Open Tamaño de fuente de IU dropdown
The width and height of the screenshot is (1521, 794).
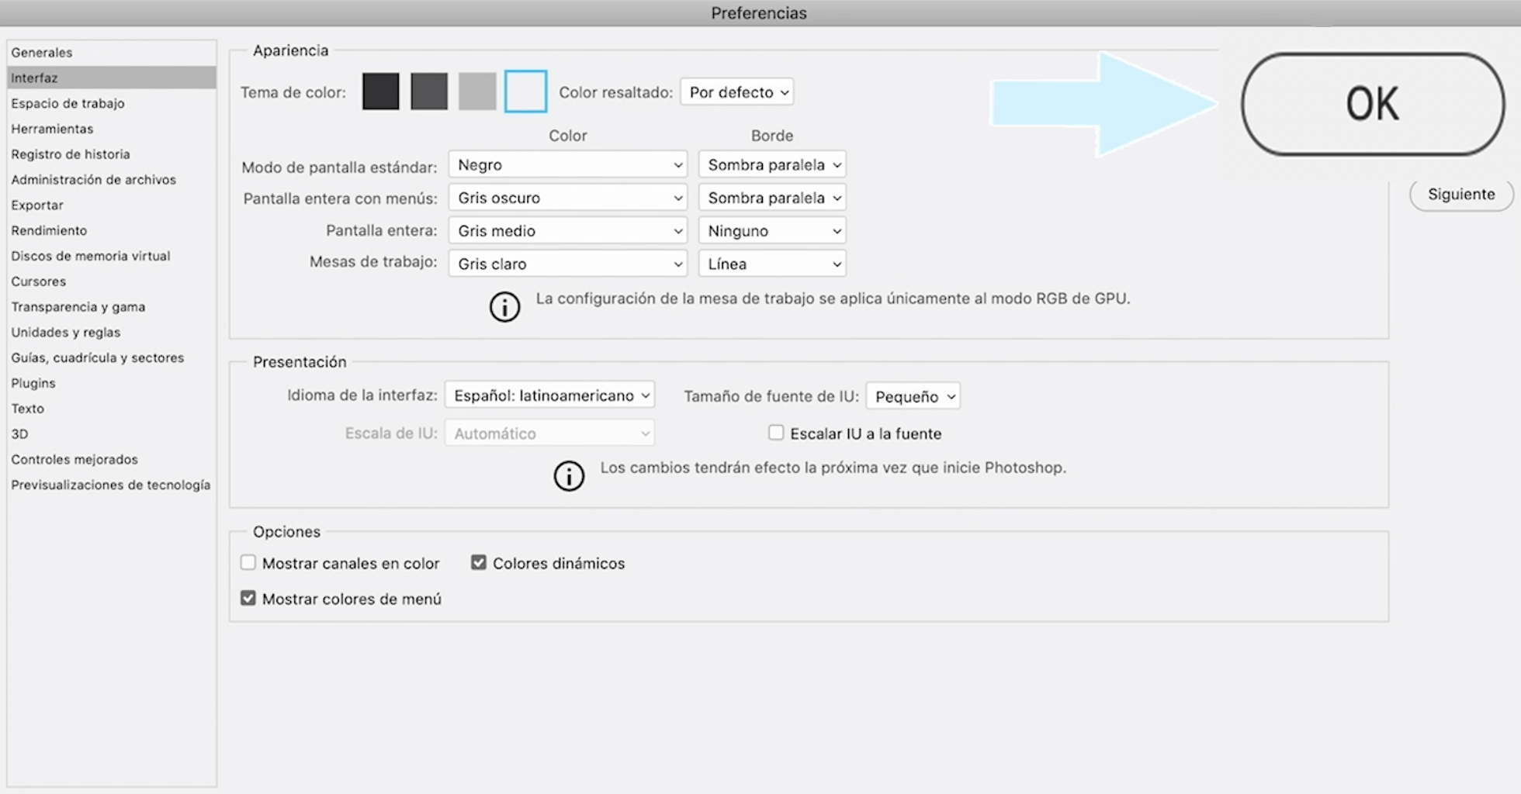coord(913,396)
